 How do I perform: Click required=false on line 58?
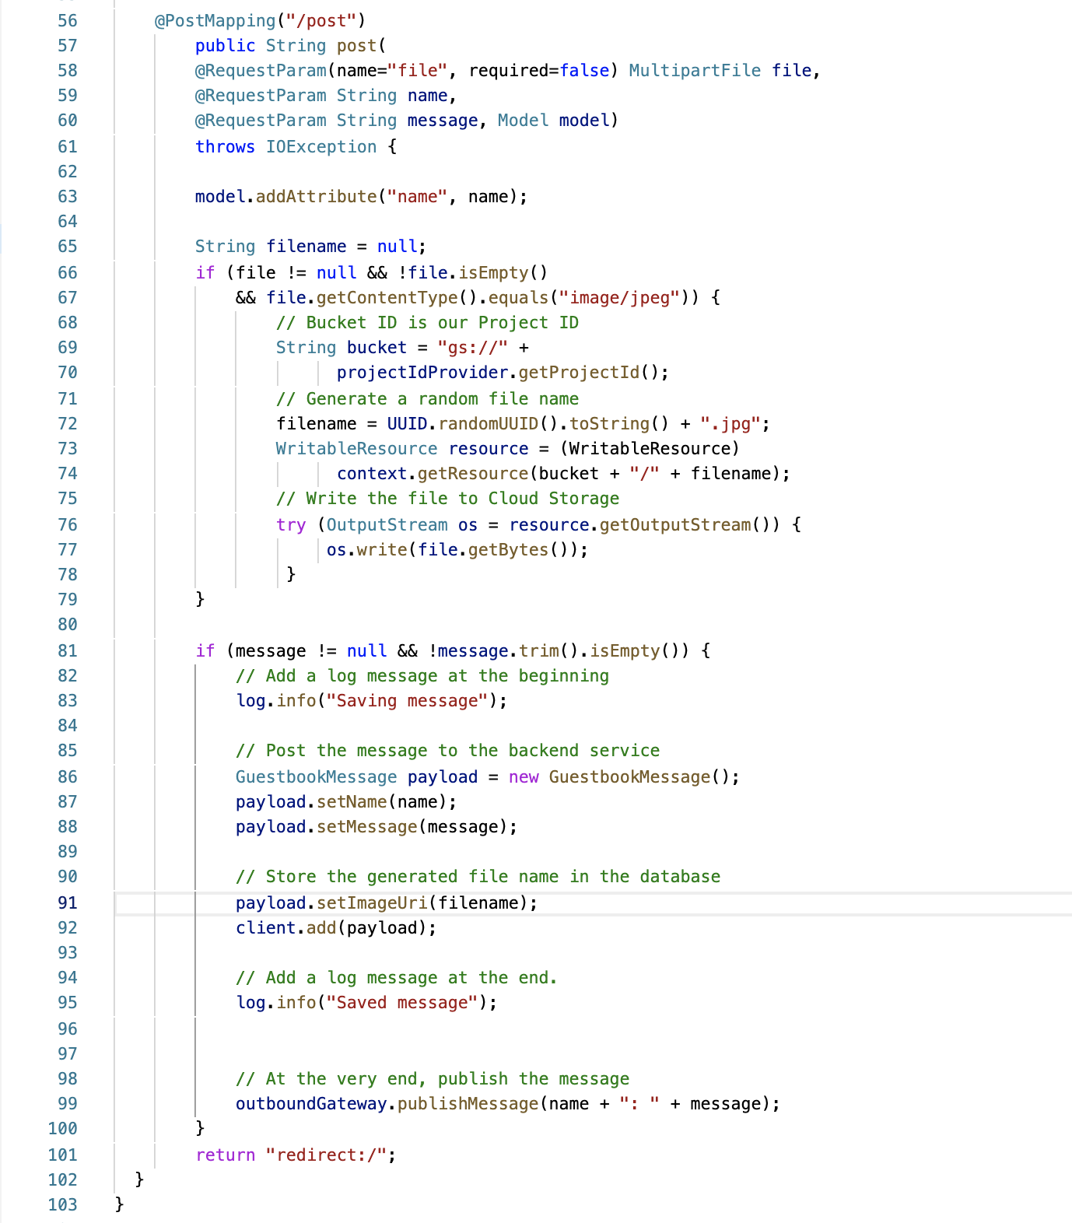(x=539, y=70)
